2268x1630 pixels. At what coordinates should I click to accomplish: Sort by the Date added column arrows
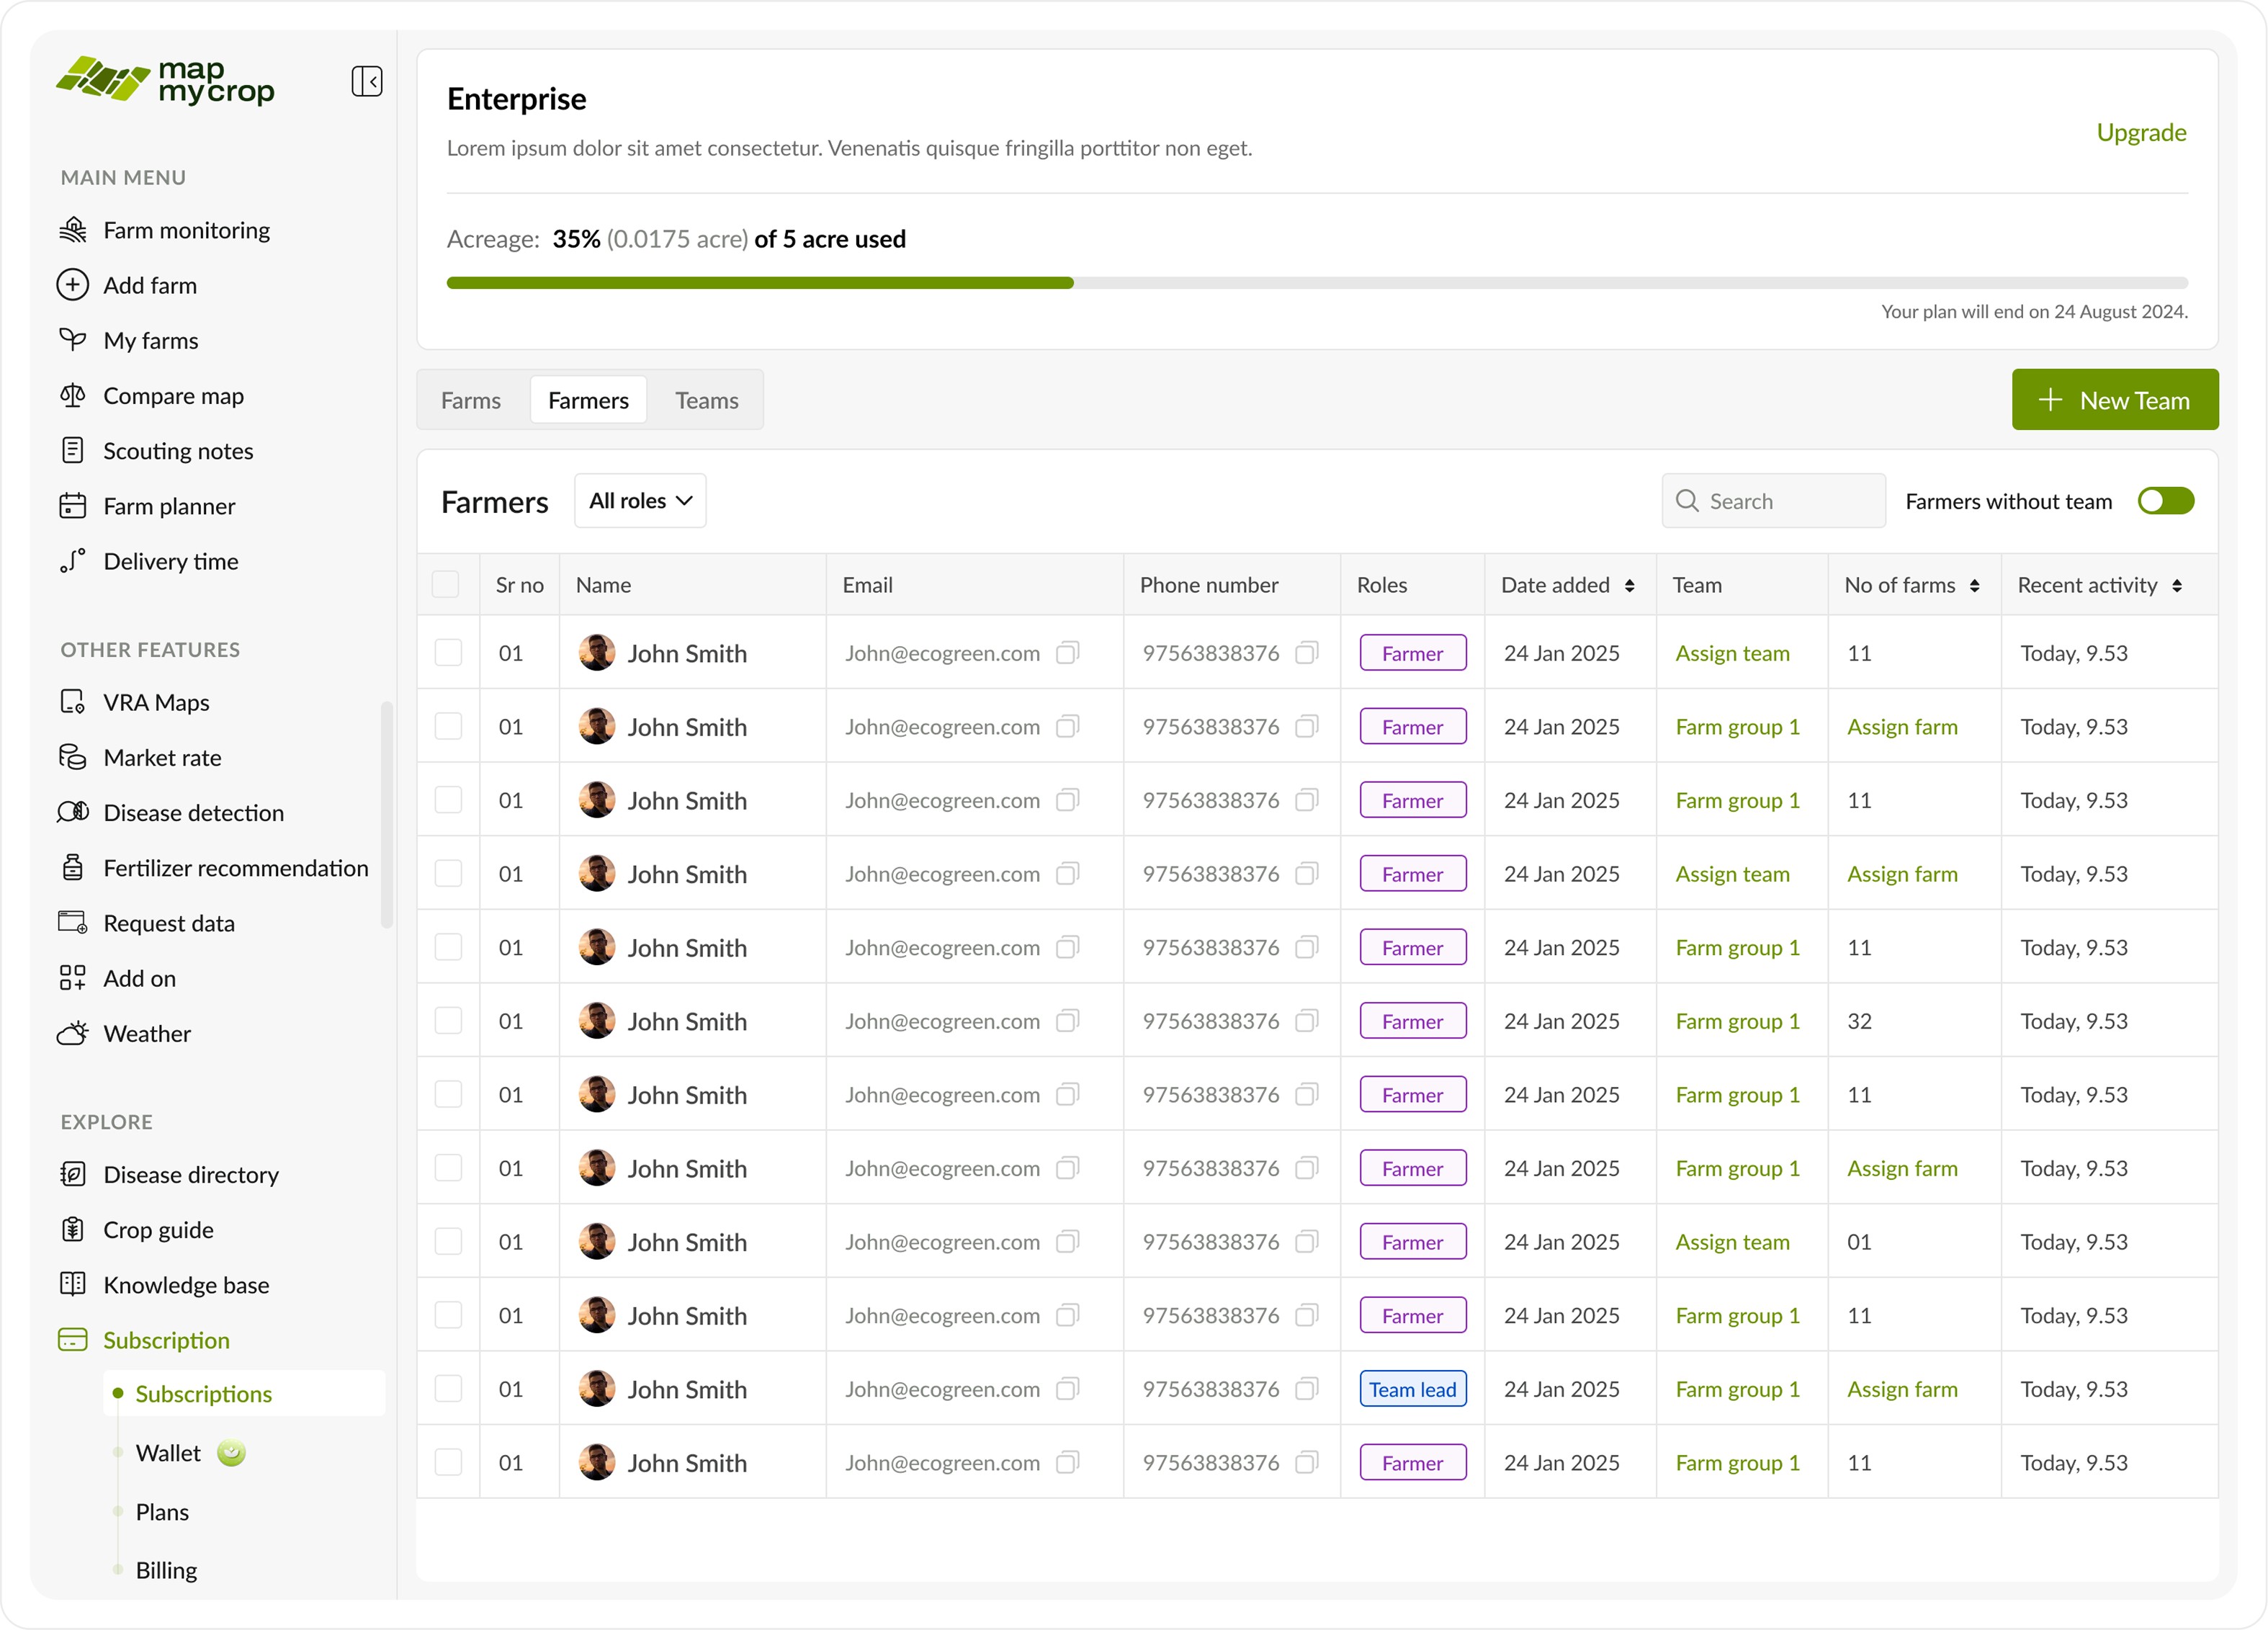click(x=1629, y=586)
